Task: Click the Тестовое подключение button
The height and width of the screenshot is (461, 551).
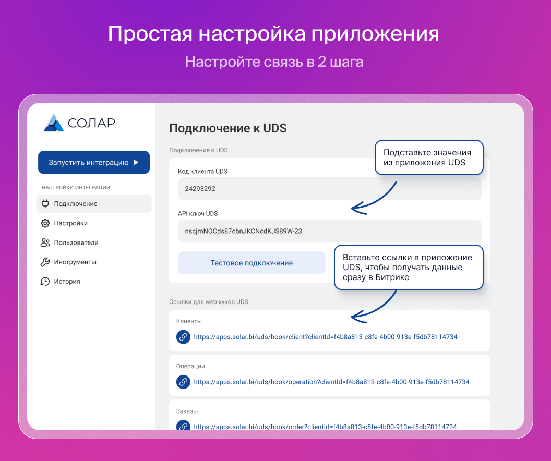Action: click(x=251, y=263)
